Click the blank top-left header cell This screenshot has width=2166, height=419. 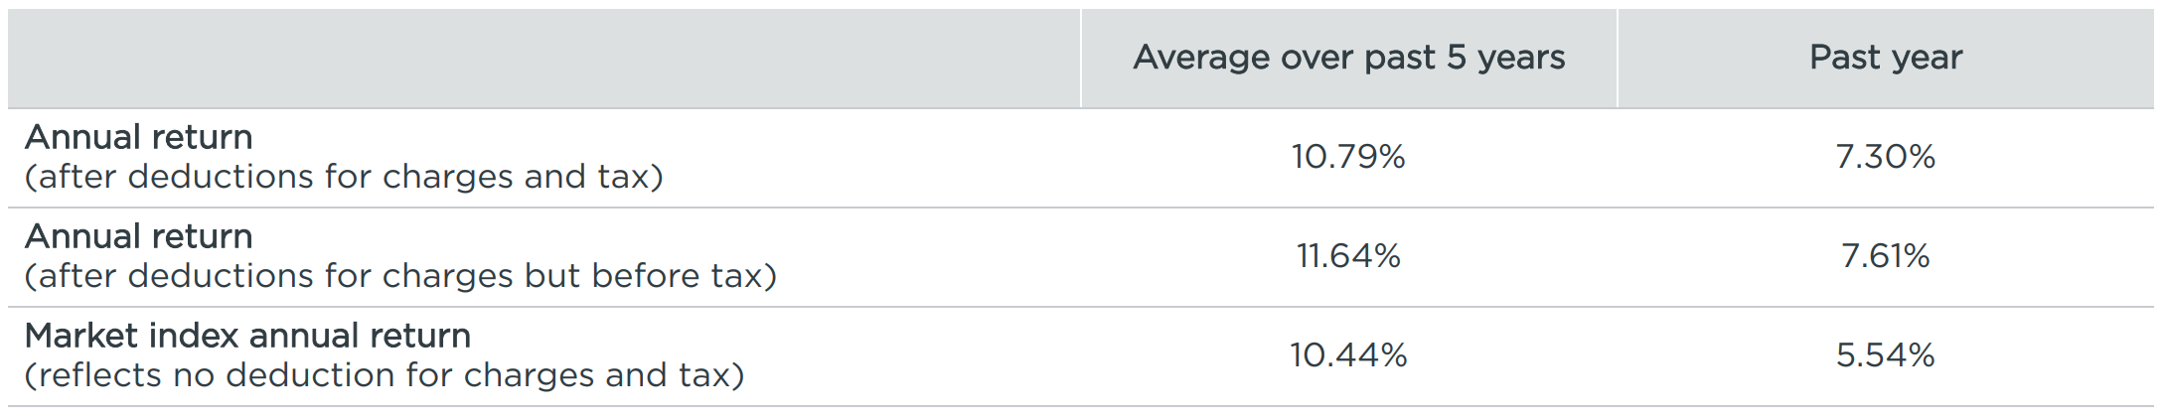(543, 58)
